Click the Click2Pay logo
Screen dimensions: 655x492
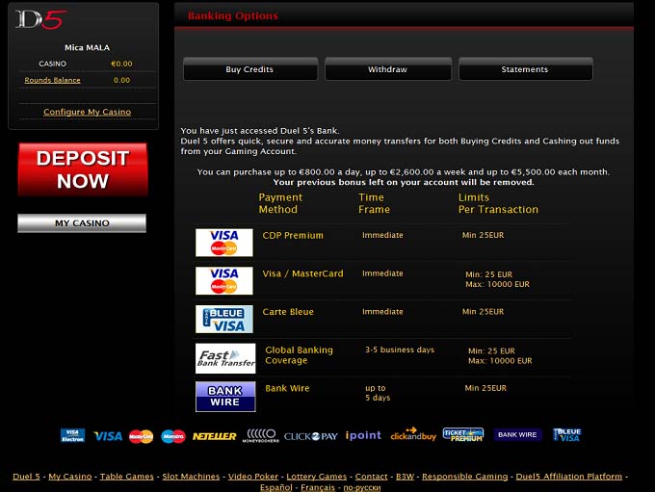tap(310, 436)
